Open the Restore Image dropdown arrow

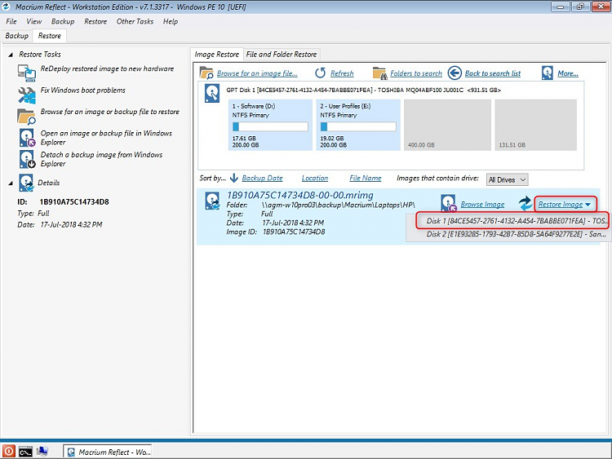588,205
